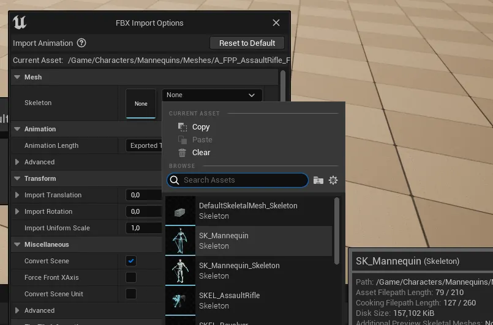Choose Clear from the Current Asset menu
Screen dimensions: 493x325
(x=201, y=153)
